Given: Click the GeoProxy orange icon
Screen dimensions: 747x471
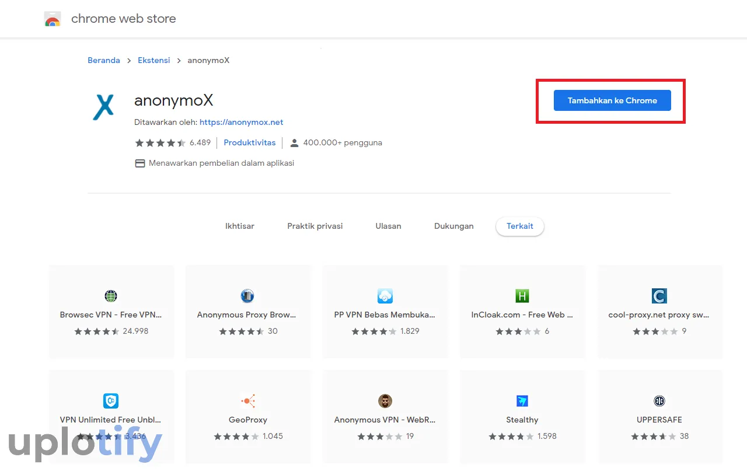Looking at the screenshot, I should [x=248, y=401].
